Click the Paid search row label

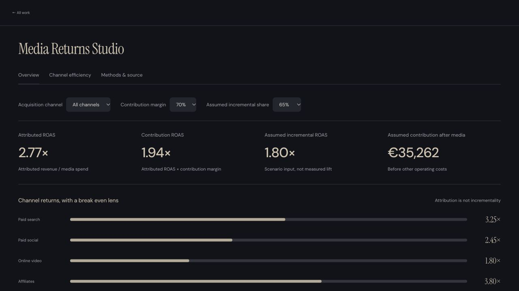(29, 220)
